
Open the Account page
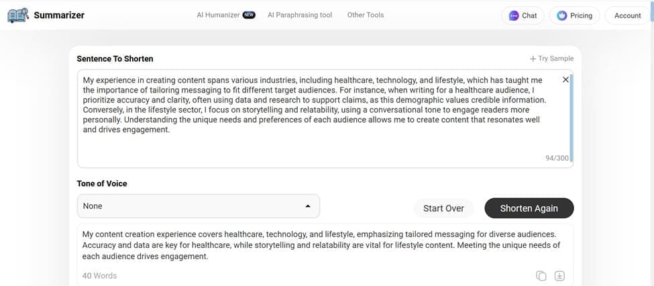(x=627, y=15)
